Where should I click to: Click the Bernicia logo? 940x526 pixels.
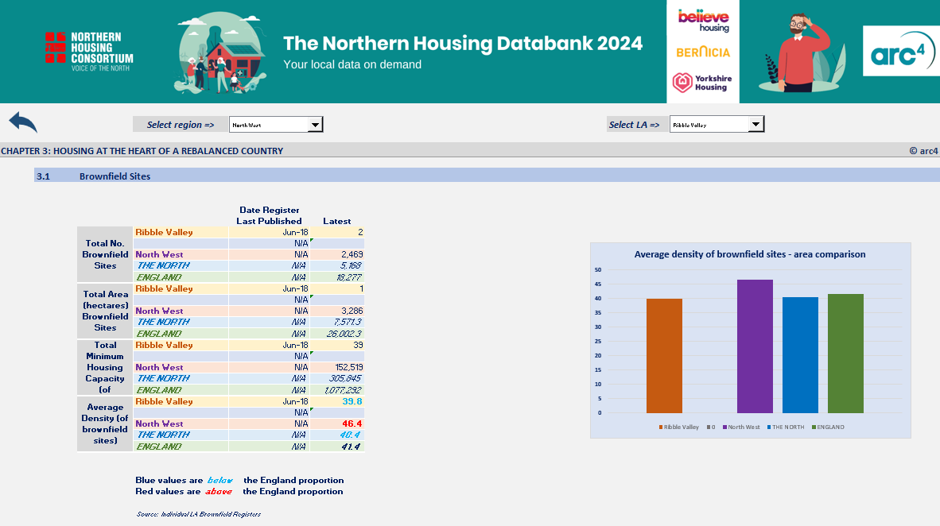(703, 52)
